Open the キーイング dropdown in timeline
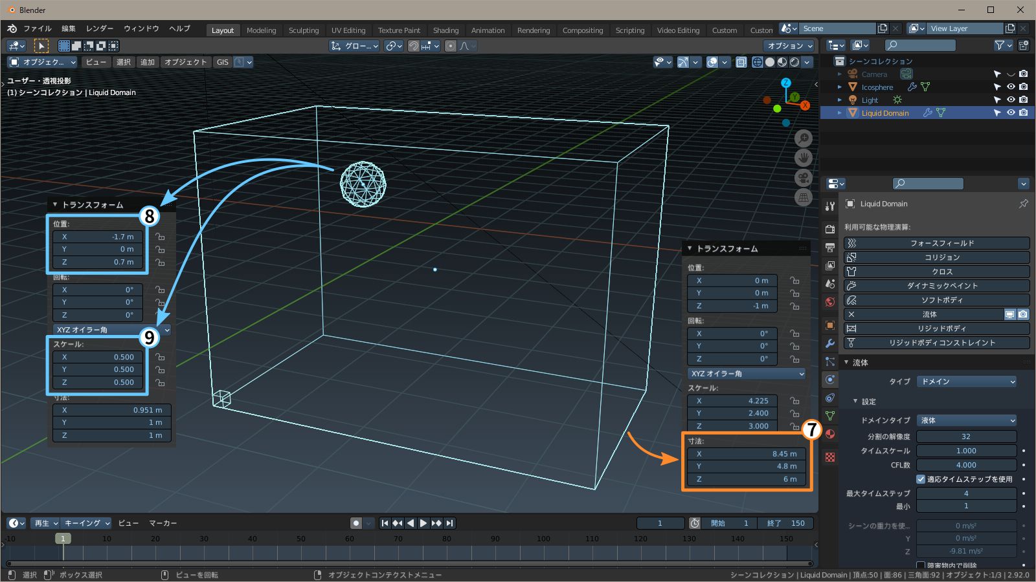Screen dimensions: 1036x582 click(87, 523)
